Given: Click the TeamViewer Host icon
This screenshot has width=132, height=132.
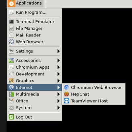Looking at the screenshot, I should click(x=66, y=101).
